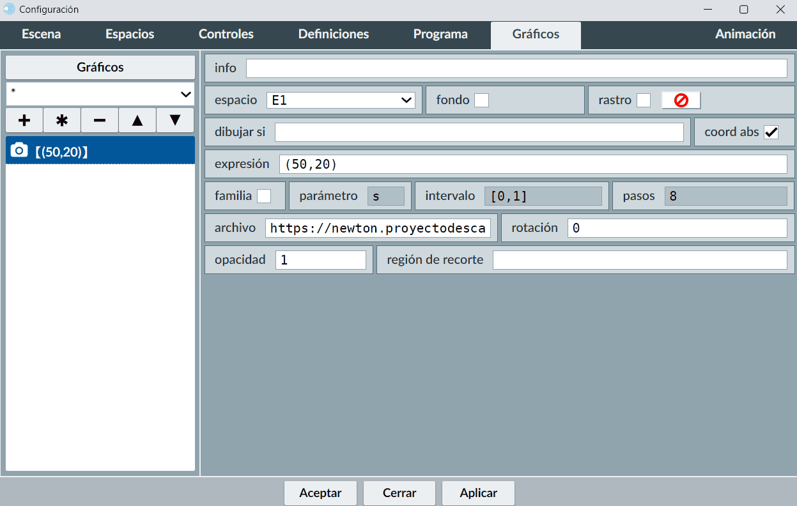Maximize the Configuración window
This screenshot has width=797, height=506.
744,10
